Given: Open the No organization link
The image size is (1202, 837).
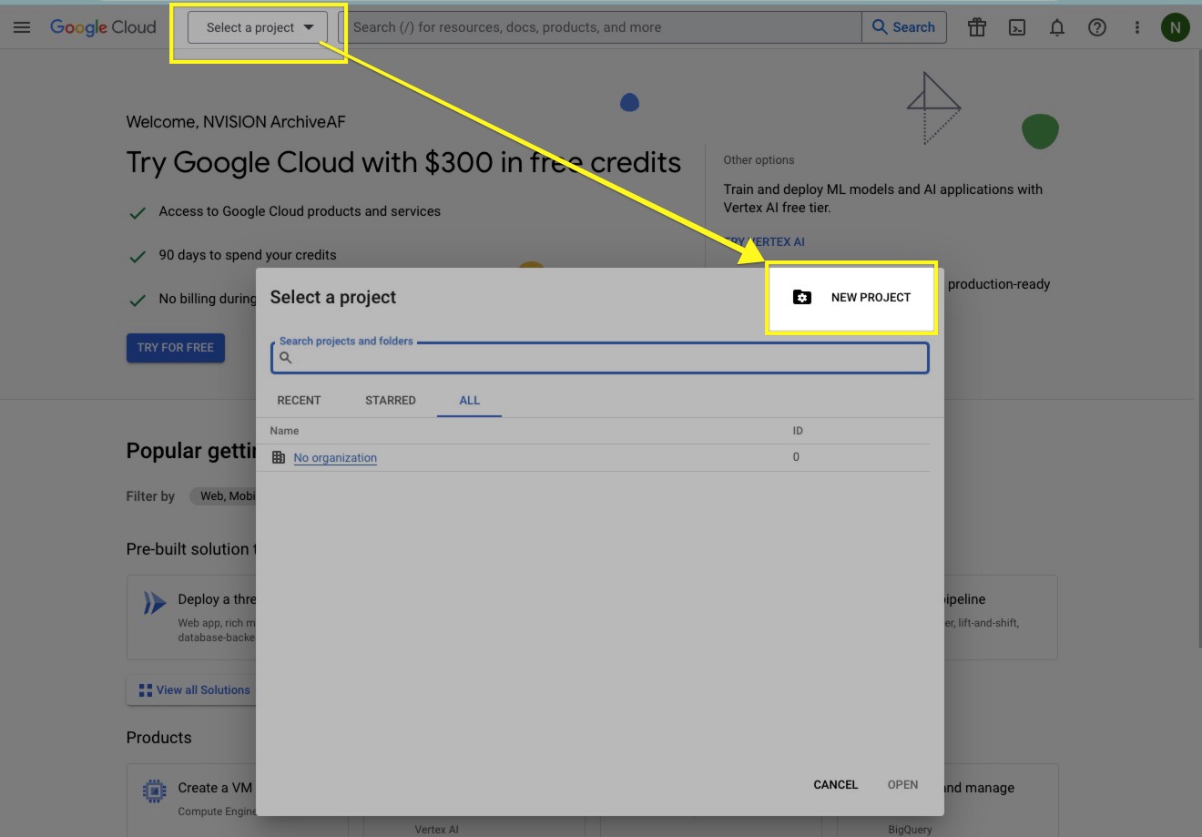Looking at the screenshot, I should click(x=335, y=458).
